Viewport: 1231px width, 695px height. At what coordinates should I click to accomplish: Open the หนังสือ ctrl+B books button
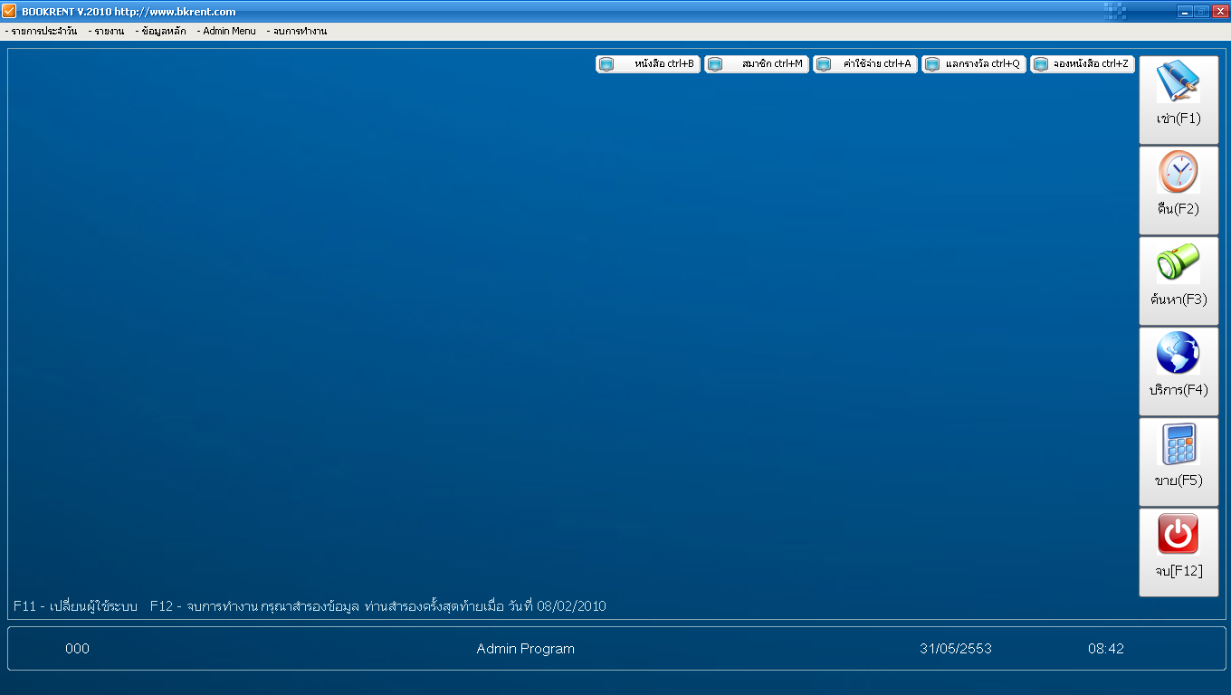[x=648, y=64]
